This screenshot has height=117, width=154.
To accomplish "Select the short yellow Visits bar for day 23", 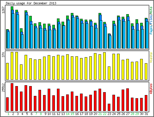I will [x=109, y=73].
